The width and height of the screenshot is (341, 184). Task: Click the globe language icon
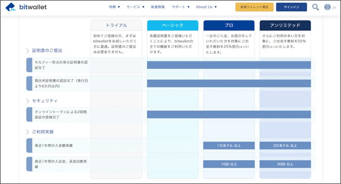pos(327,7)
